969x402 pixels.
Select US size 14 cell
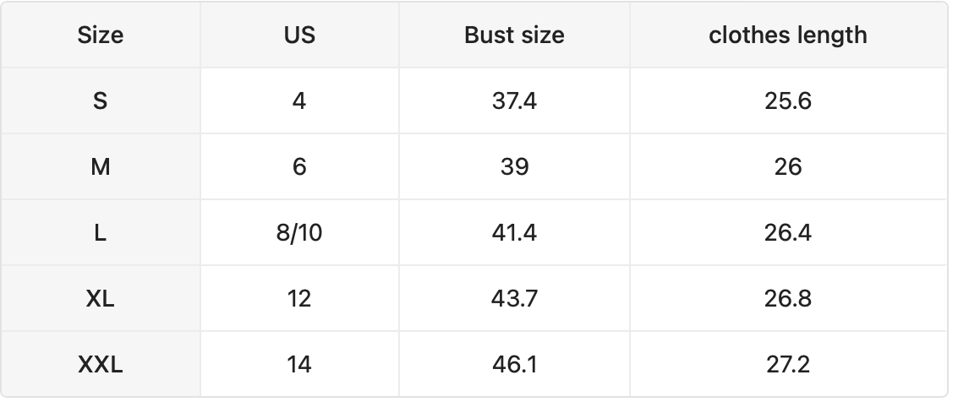click(299, 364)
